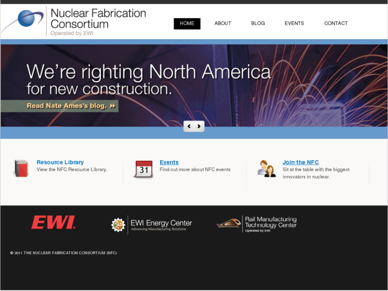Viewport: 388px width, 291px height.
Task: Follow the Events heading link
Action: pos(169,162)
